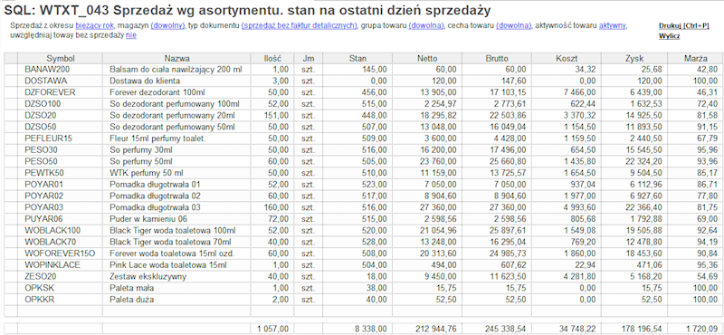The height and width of the screenshot is (335, 724).
Task: Select the POYAR03 symbol cell
Action: 60,207
